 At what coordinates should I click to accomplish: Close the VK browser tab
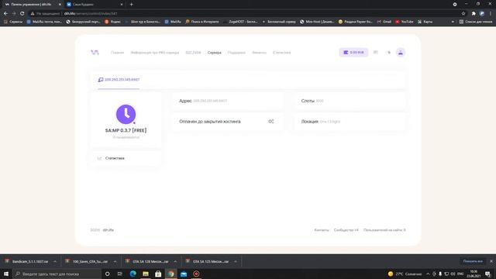click(x=122, y=5)
